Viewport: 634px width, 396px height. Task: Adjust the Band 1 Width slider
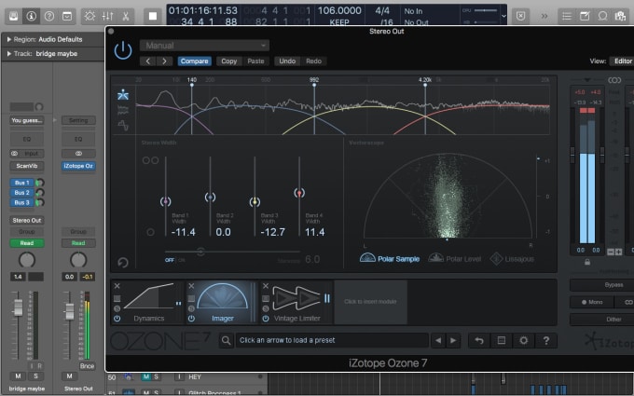point(165,201)
